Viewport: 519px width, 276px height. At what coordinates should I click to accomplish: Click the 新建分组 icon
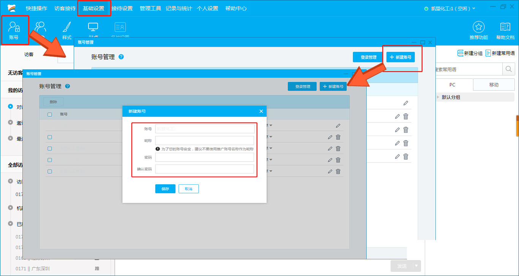pyautogui.click(x=460, y=53)
